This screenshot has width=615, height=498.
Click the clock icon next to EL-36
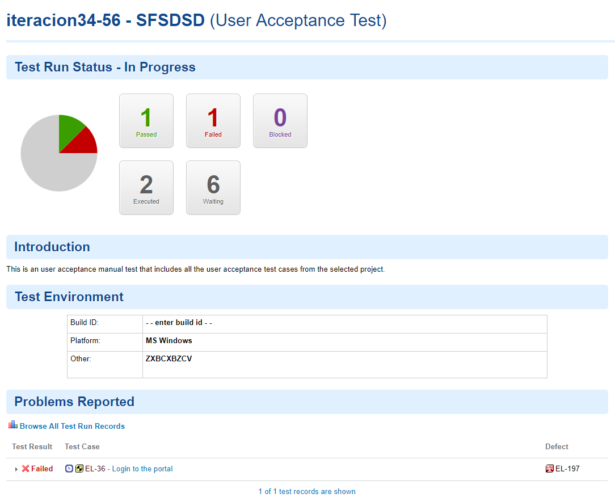tap(69, 469)
